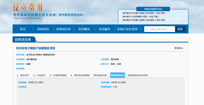The height and width of the screenshot is (105, 204).
Task: Click the 项目名称 label
Action: point(21,55)
